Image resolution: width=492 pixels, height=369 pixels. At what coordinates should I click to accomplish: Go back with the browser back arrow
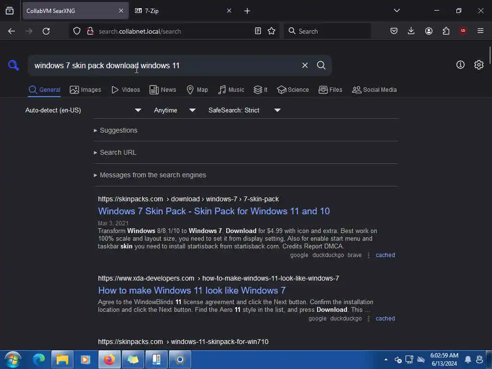pyautogui.click(x=12, y=31)
